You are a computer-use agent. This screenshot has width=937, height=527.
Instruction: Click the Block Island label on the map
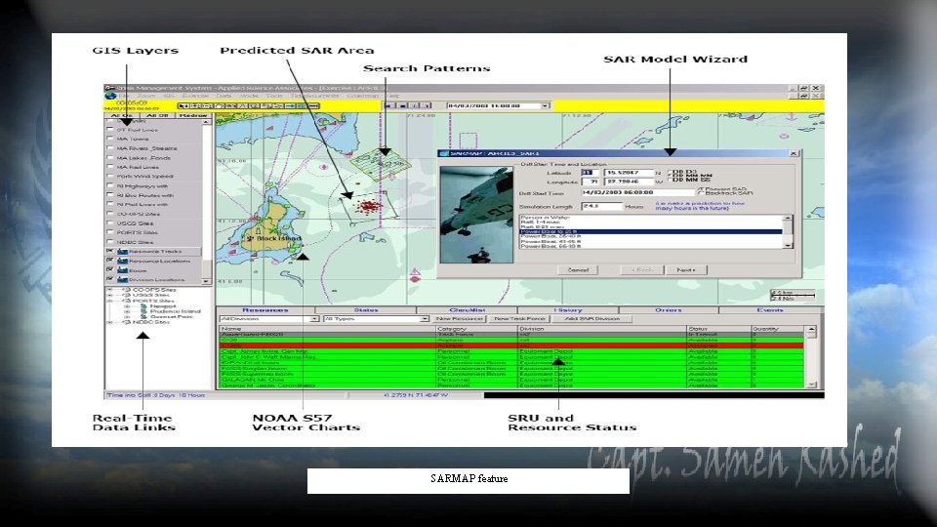click(x=278, y=238)
